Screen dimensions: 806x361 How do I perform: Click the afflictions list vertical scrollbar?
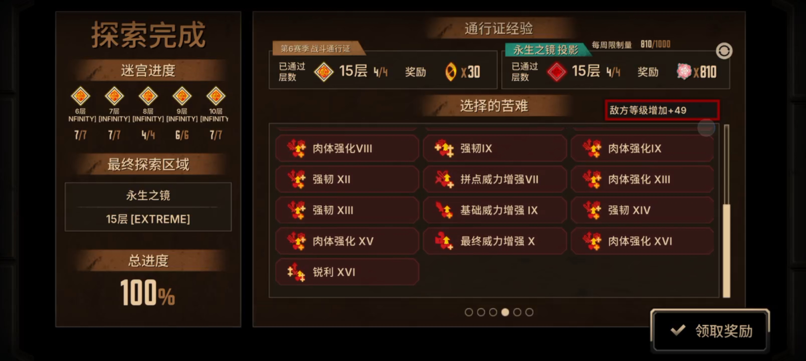pyautogui.click(x=726, y=211)
